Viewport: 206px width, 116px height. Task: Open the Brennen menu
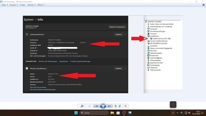[x=32, y=5]
